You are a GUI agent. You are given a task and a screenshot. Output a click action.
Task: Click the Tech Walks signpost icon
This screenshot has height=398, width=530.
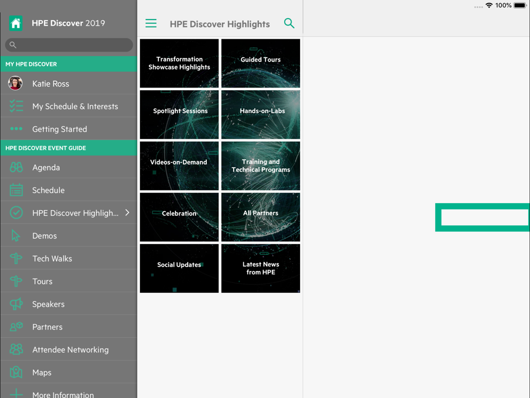16,258
